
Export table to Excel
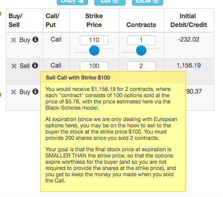pos(147,2)
